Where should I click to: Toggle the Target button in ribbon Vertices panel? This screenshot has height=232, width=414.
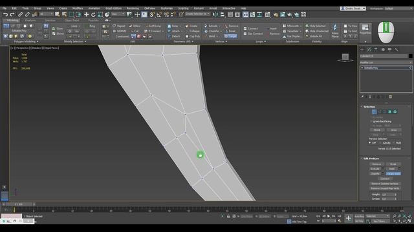(230, 36)
